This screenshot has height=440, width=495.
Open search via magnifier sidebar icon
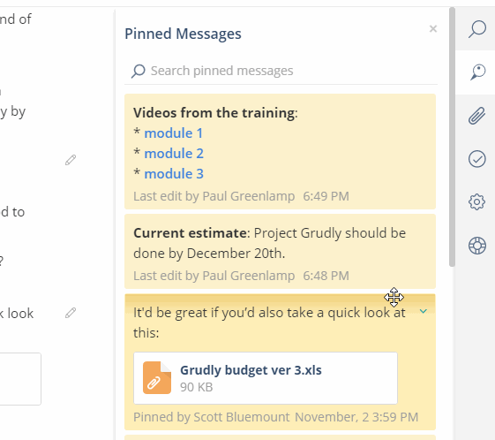(477, 29)
